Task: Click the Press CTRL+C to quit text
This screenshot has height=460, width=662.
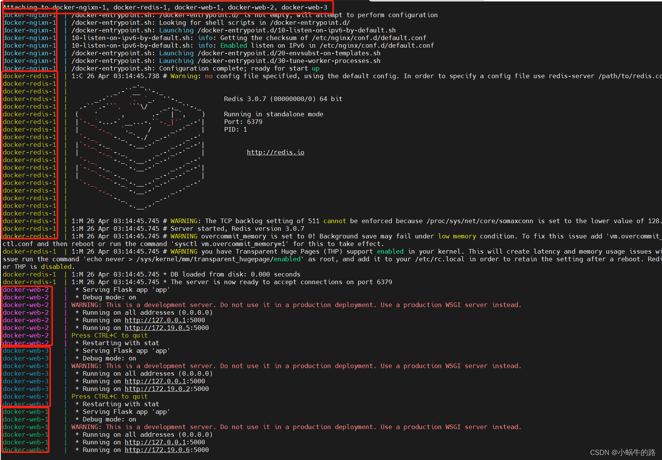Action: click(109, 335)
